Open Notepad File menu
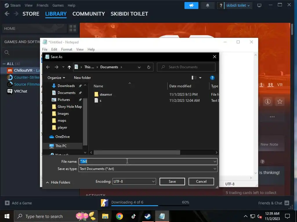Viewport: 297px width, 222px height. [x=45, y=49]
